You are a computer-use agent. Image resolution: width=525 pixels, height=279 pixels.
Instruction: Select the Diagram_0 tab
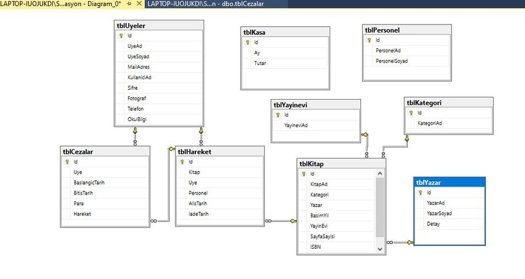pyautogui.click(x=61, y=4)
